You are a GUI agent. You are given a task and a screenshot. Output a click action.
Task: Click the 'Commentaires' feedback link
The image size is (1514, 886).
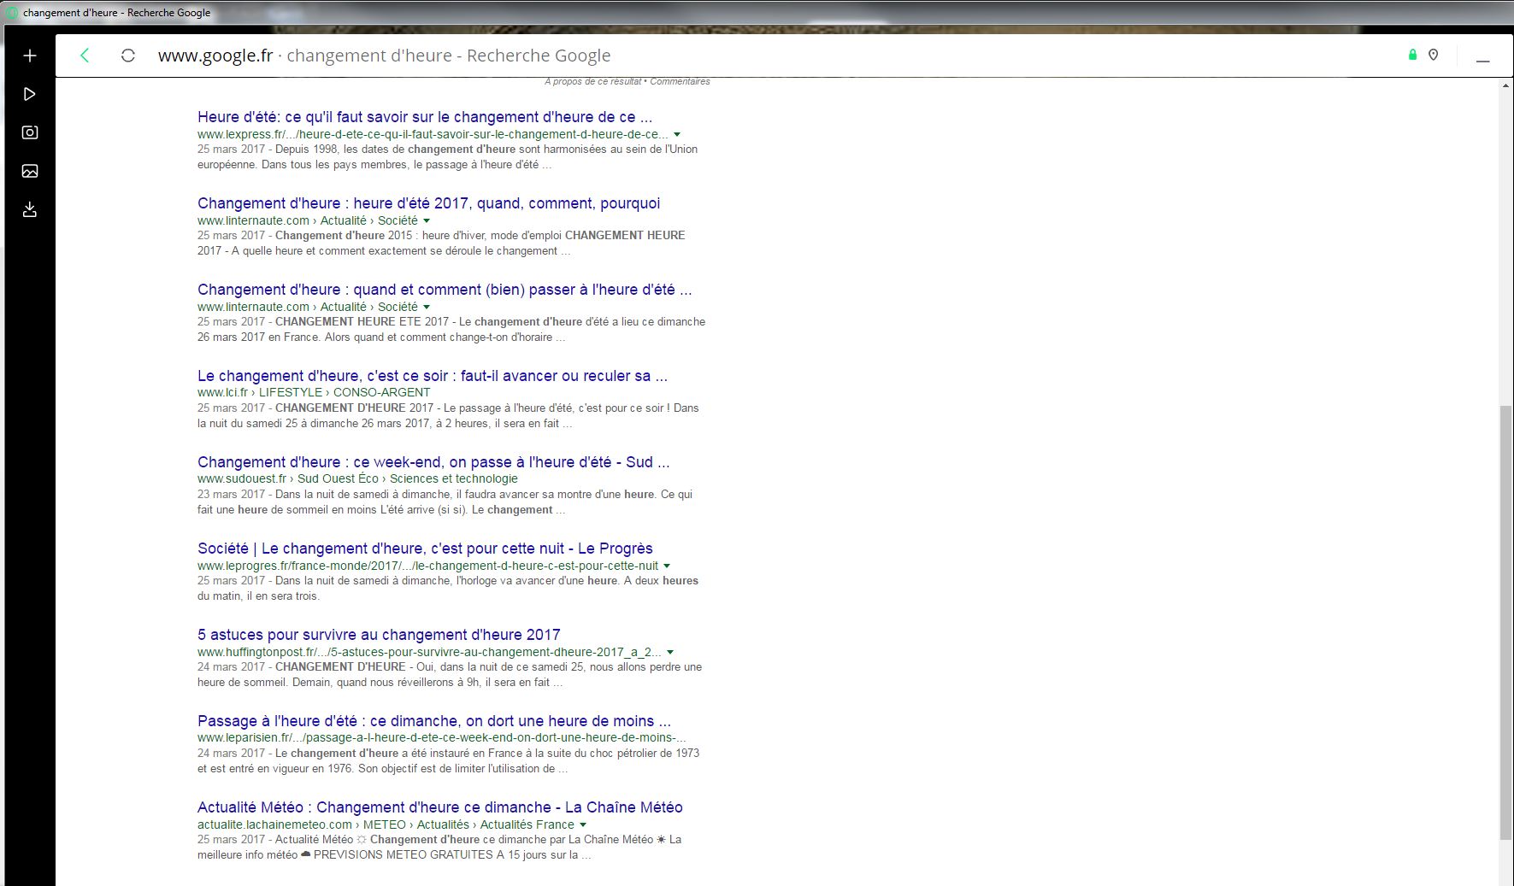pyautogui.click(x=680, y=81)
